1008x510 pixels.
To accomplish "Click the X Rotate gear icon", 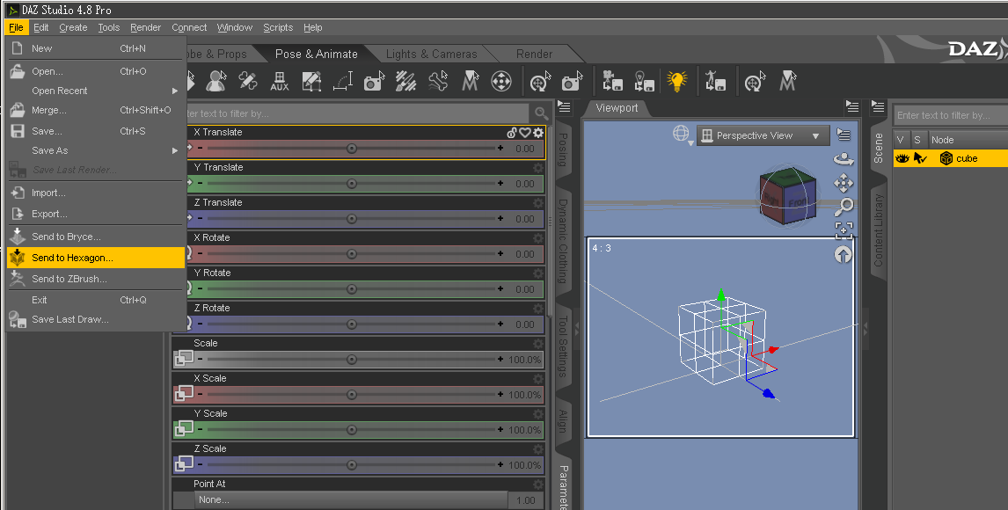I will 538,237.
